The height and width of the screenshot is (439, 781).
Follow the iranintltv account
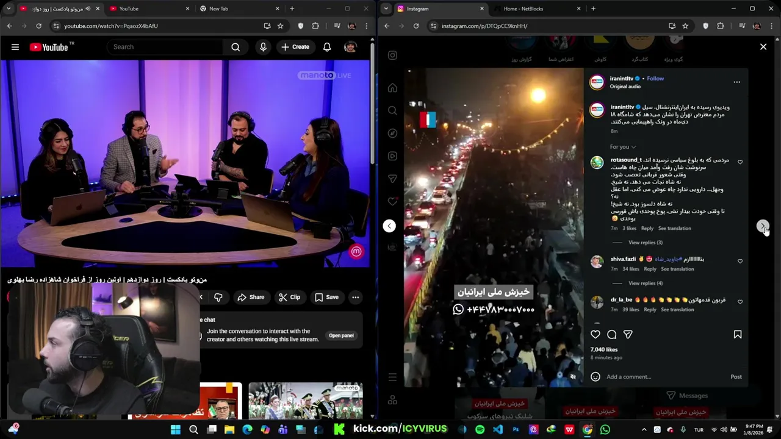[x=655, y=79]
